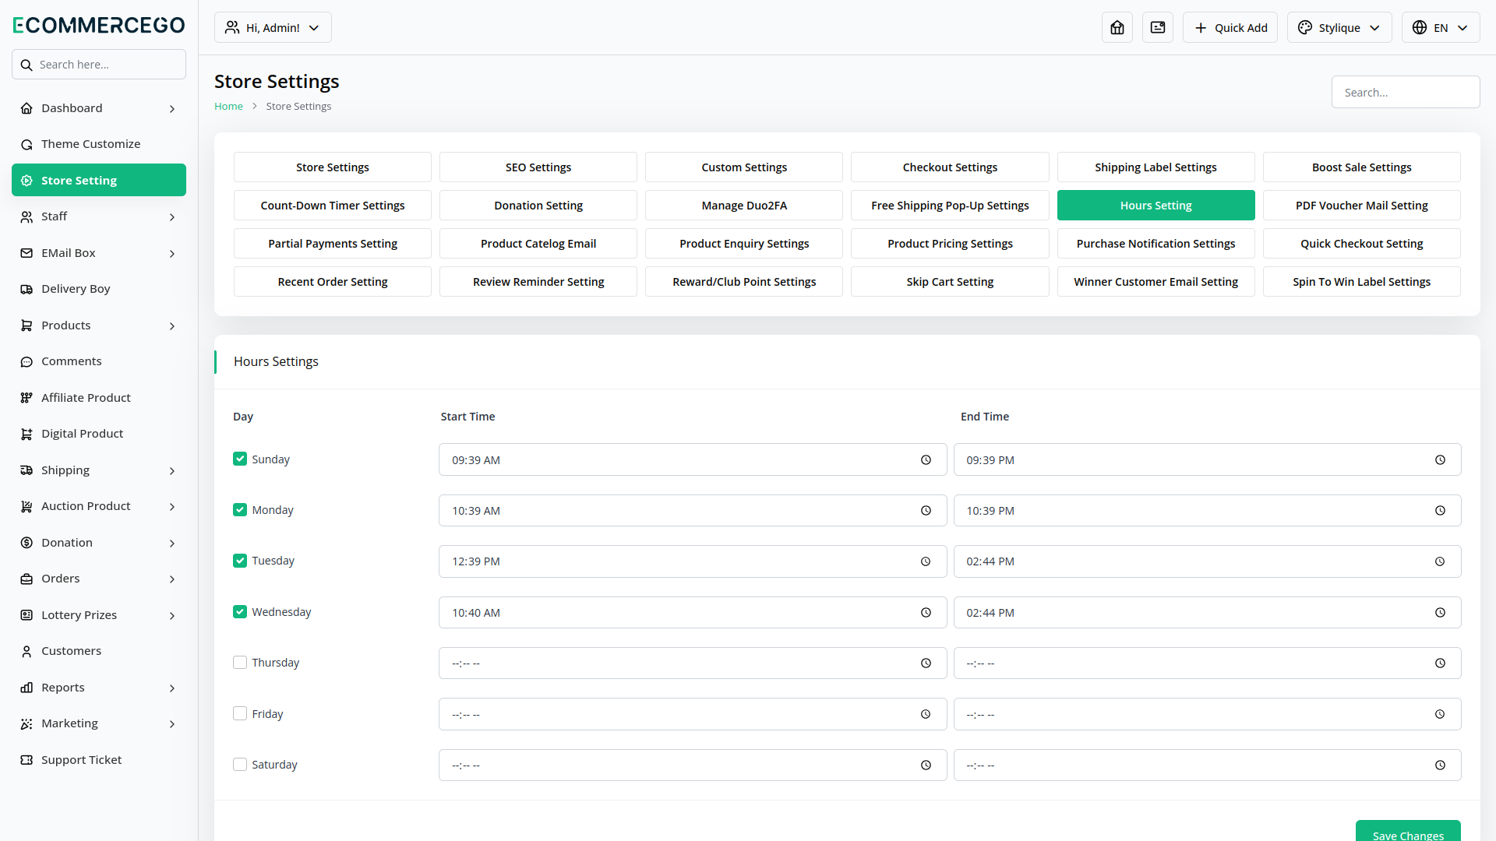This screenshot has height=841, width=1496.
Task: Select Product Pricing Settings tab
Action: coord(950,244)
